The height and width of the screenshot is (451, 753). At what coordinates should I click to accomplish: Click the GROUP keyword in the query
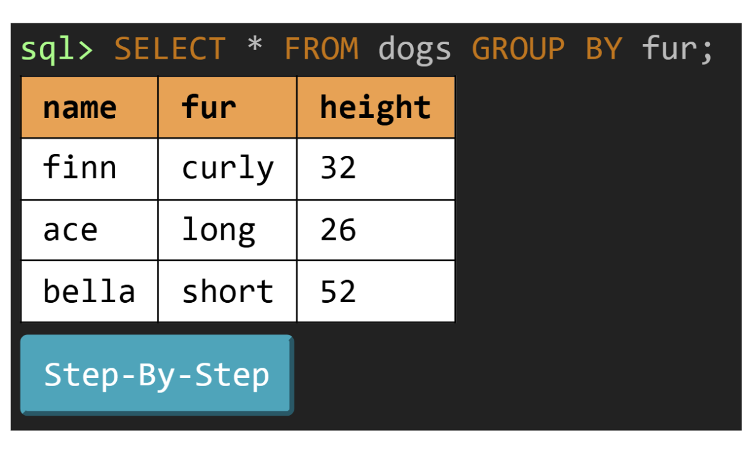pos(518,49)
